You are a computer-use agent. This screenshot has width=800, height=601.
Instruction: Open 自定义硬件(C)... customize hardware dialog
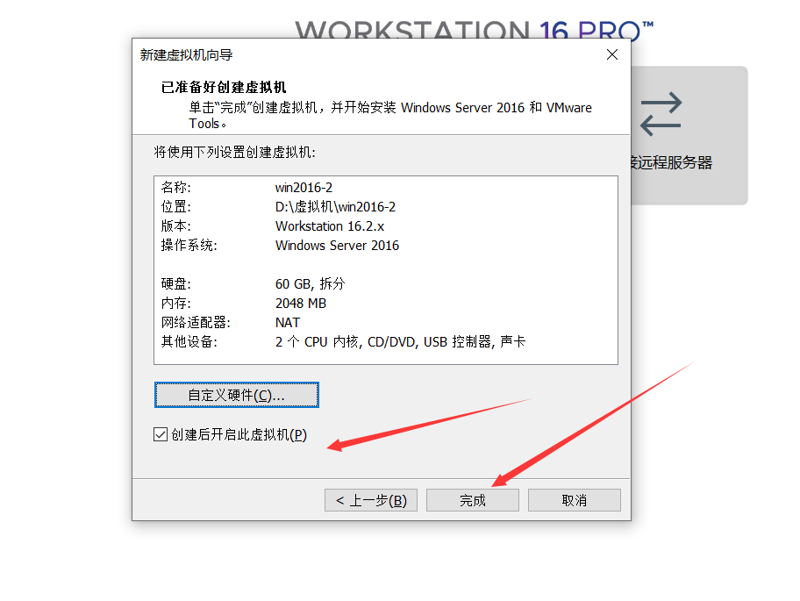click(x=236, y=395)
